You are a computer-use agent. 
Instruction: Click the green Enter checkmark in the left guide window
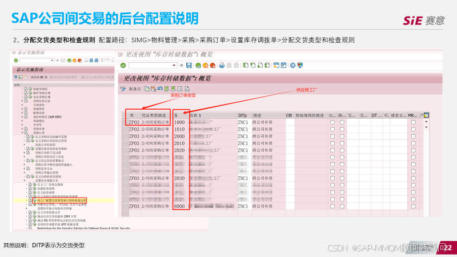point(16,61)
